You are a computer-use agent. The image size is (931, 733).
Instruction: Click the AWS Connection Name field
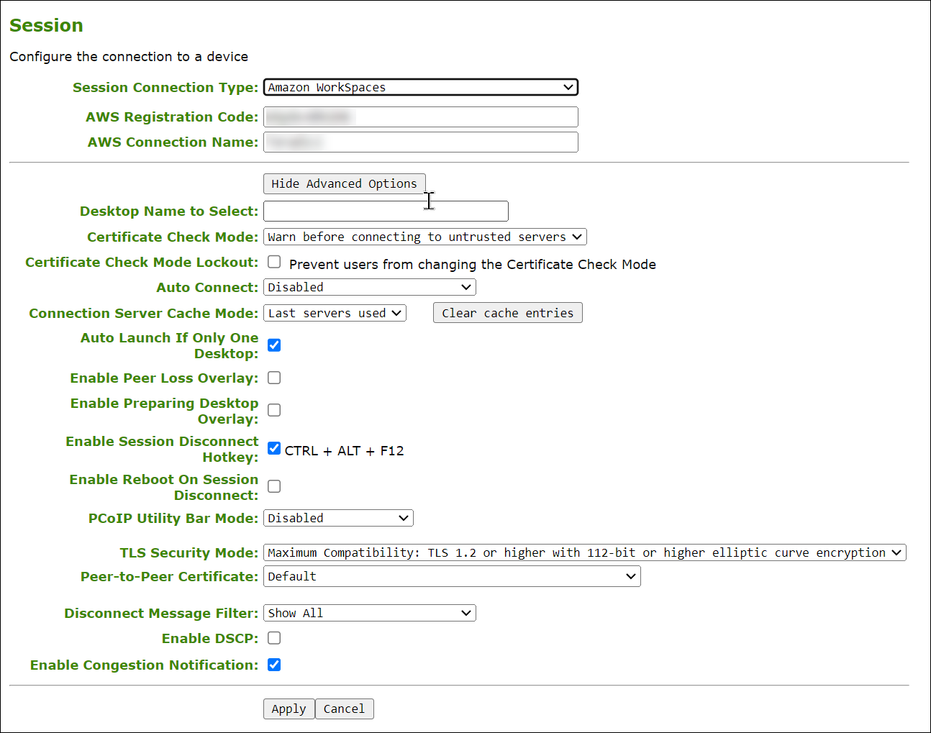(x=421, y=142)
